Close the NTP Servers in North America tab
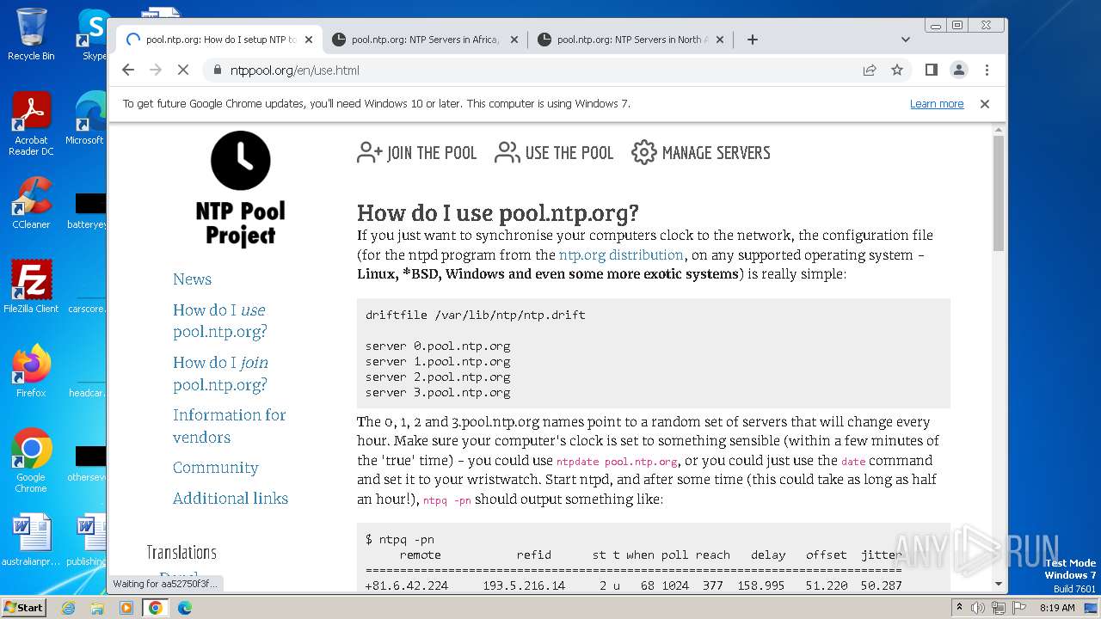This screenshot has height=619, width=1101. click(720, 40)
